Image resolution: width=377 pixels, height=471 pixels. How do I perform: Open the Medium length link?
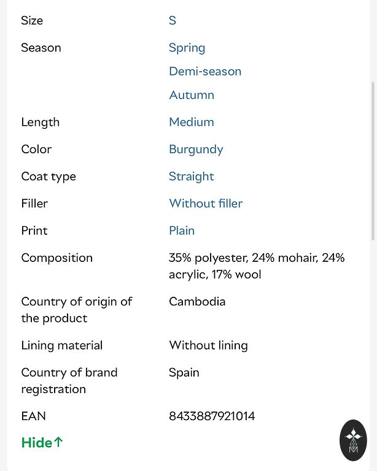click(191, 122)
